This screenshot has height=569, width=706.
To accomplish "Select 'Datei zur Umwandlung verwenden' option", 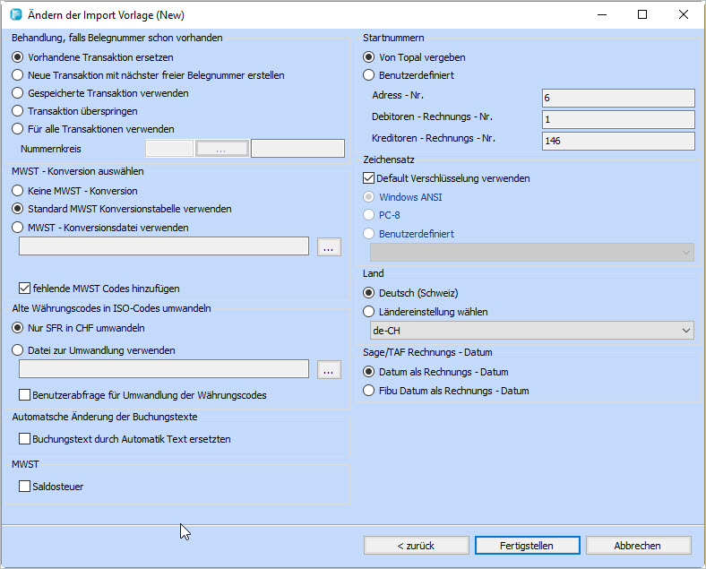I will tap(18, 350).
